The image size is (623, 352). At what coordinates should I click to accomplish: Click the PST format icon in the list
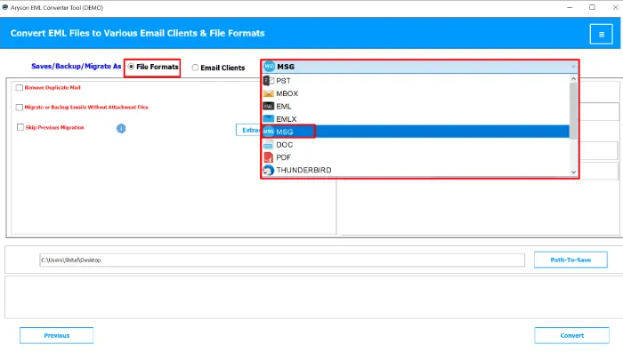point(269,81)
